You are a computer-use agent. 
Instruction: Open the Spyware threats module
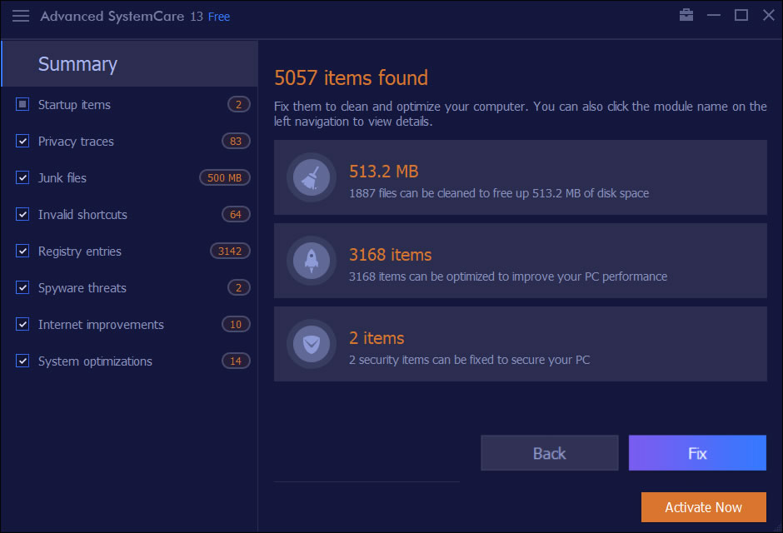(x=82, y=288)
